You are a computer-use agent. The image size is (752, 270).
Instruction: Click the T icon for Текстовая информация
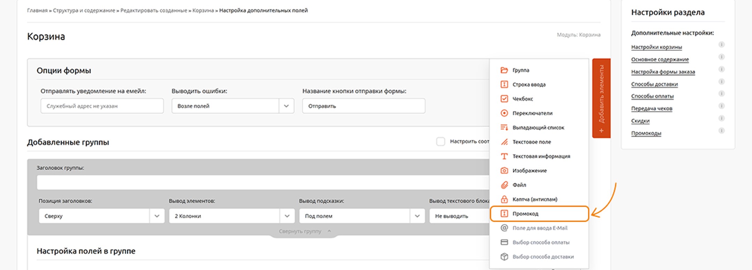tap(504, 156)
